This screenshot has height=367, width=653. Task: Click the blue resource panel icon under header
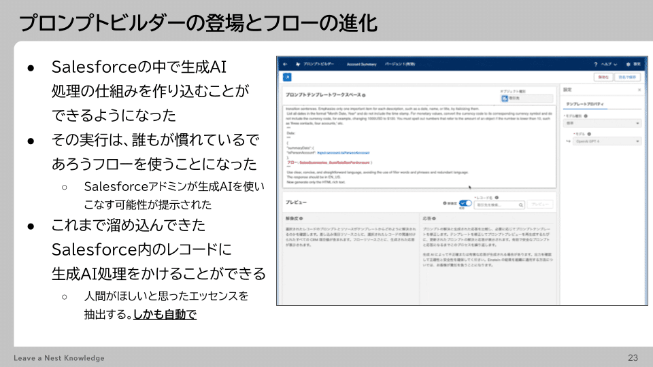(287, 77)
